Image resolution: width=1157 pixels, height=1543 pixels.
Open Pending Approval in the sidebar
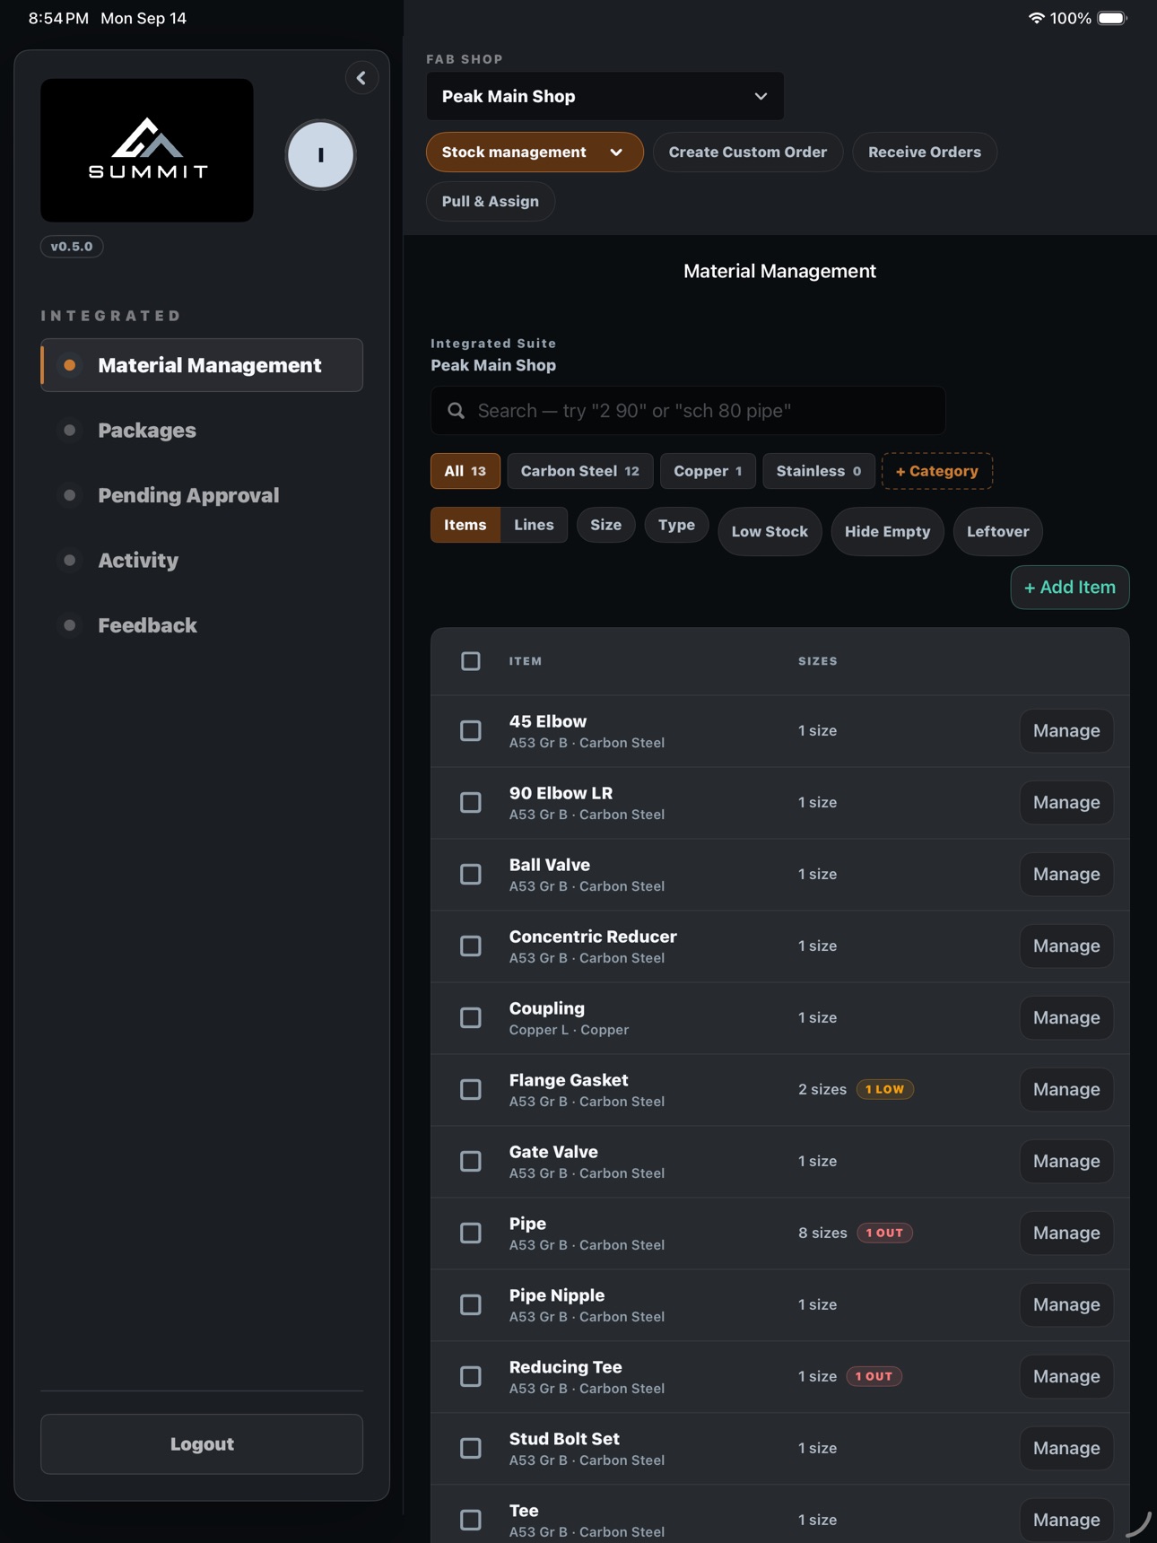click(202, 495)
